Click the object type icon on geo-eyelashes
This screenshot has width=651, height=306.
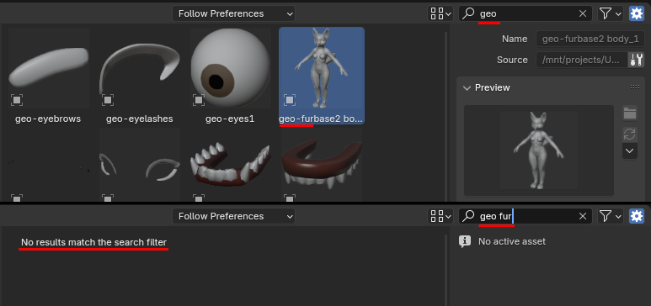108,100
